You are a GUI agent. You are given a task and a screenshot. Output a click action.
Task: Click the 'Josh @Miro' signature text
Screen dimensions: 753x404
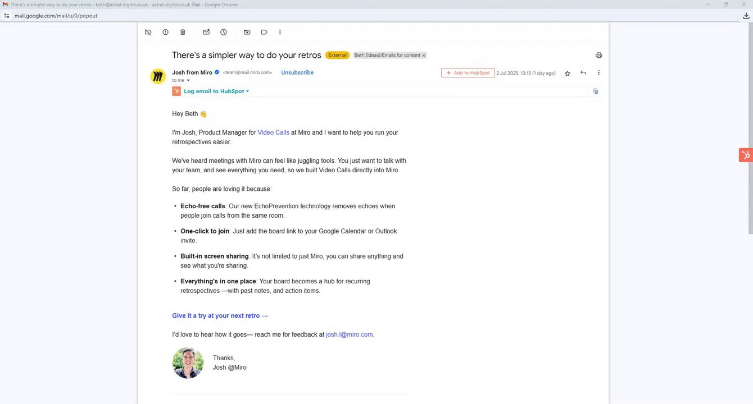[x=230, y=368]
